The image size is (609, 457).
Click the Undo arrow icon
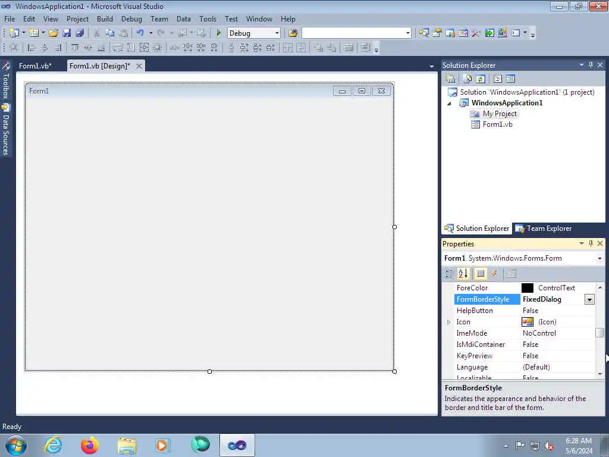point(140,33)
